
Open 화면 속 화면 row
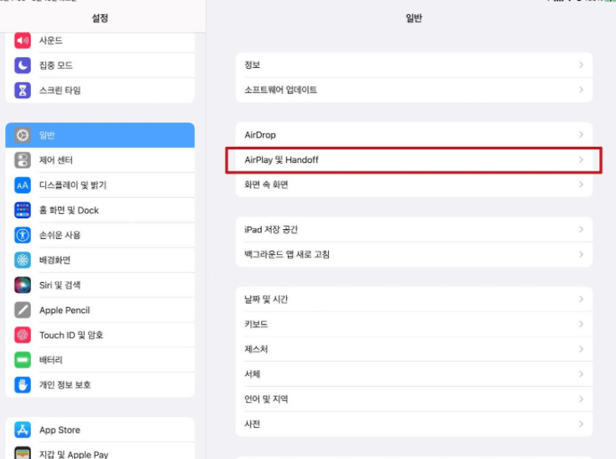coord(414,185)
